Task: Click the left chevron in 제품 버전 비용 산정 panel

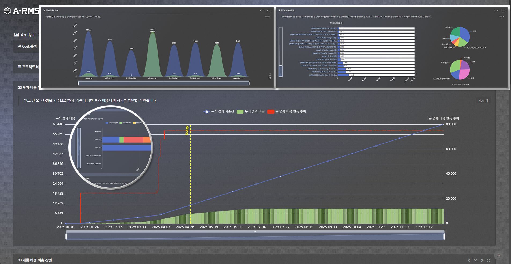Action: 469,260
